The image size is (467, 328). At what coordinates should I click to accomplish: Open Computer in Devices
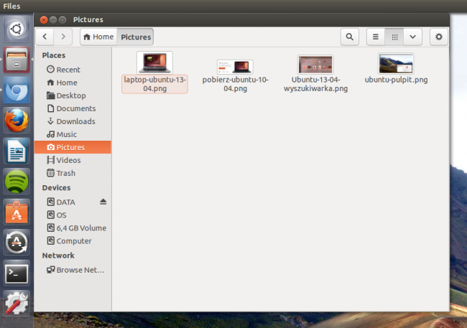(x=73, y=240)
